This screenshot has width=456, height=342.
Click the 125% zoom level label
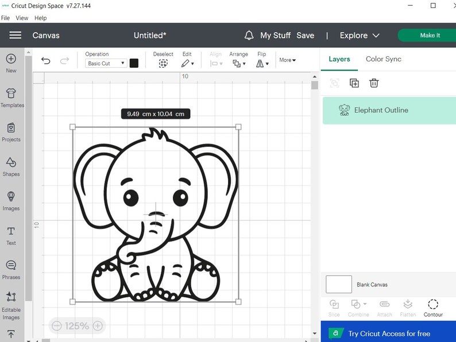click(x=77, y=326)
